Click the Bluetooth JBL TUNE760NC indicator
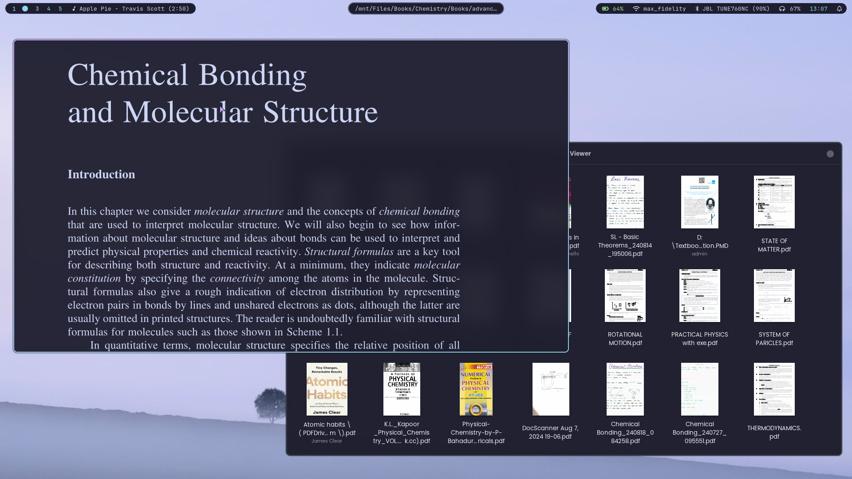Image resolution: width=852 pixels, height=479 pixels. point(732,8)
